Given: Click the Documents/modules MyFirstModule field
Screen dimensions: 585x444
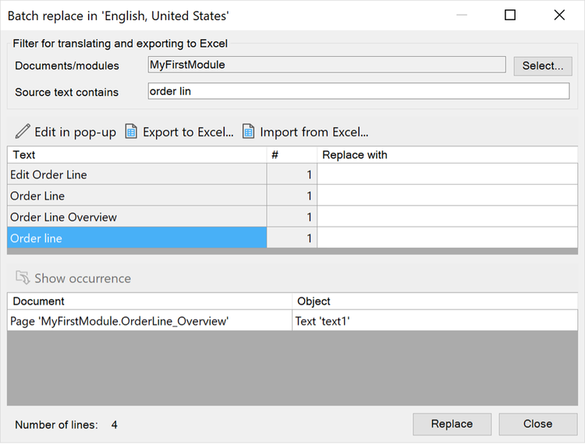Looking at the screenshot, I should pyautogui.click(x=327, y=65).
